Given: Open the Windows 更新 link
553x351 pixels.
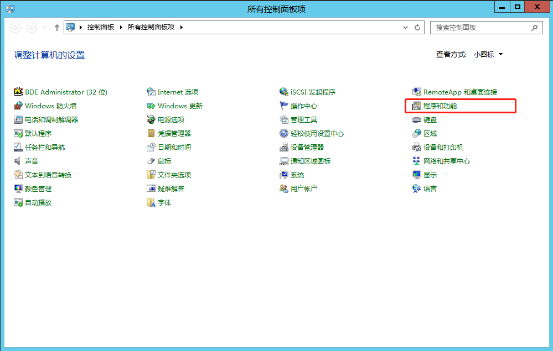Looking at the screenshot, I should 180,106.
